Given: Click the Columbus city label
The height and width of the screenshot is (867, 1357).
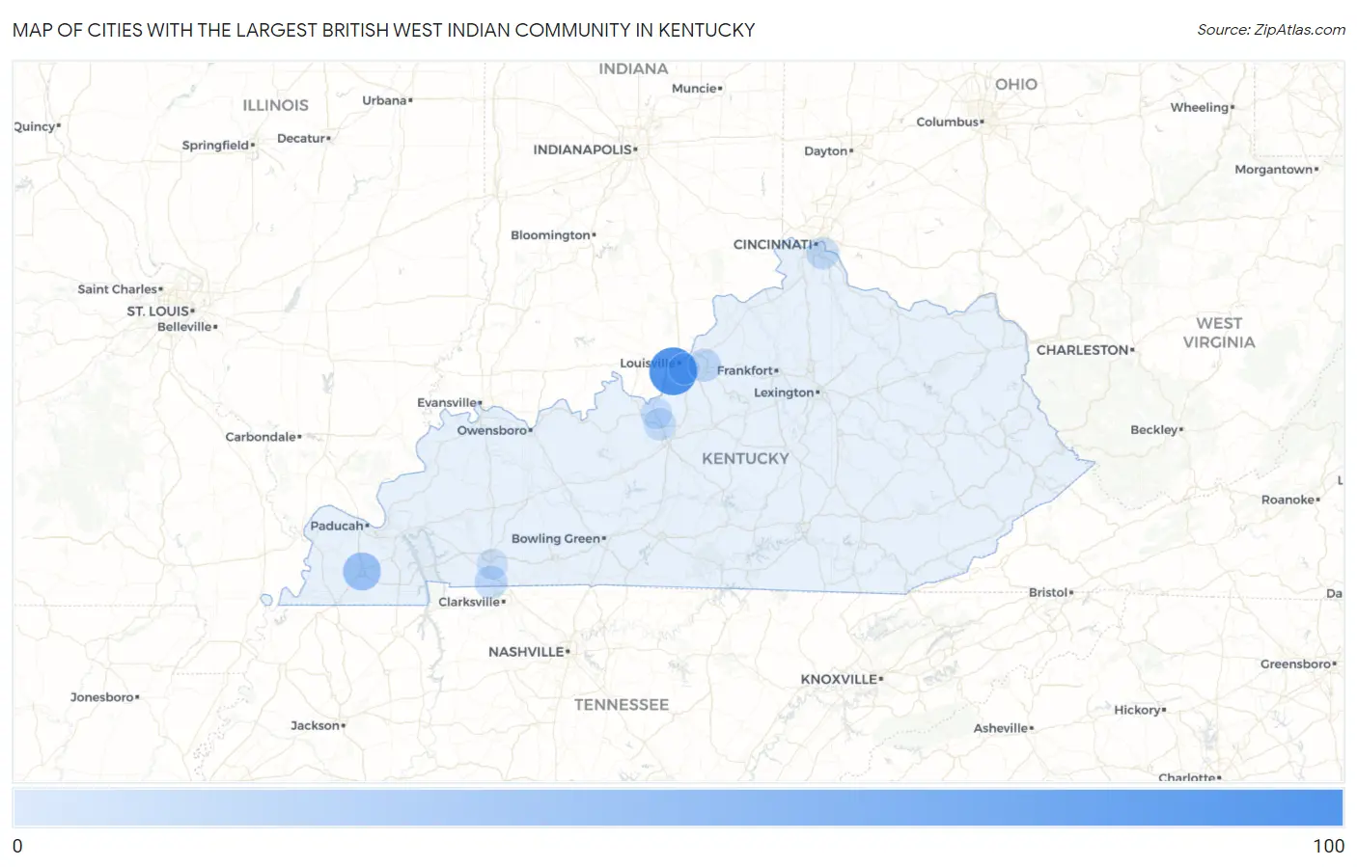Looking at the screenshot, I should [948, 122].
